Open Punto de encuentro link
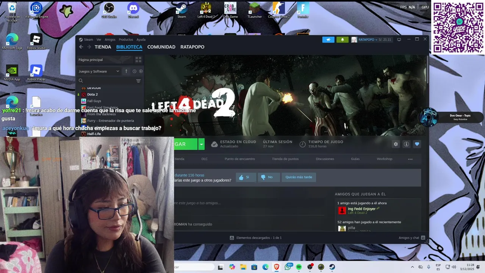 click(x=239, y=159)
